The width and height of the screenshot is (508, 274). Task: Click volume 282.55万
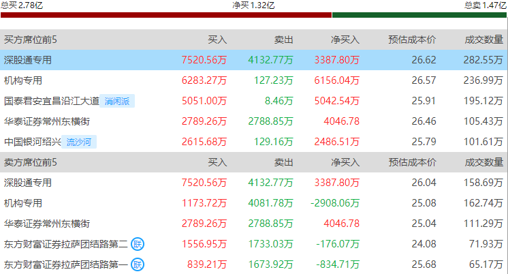click(483, 60)
